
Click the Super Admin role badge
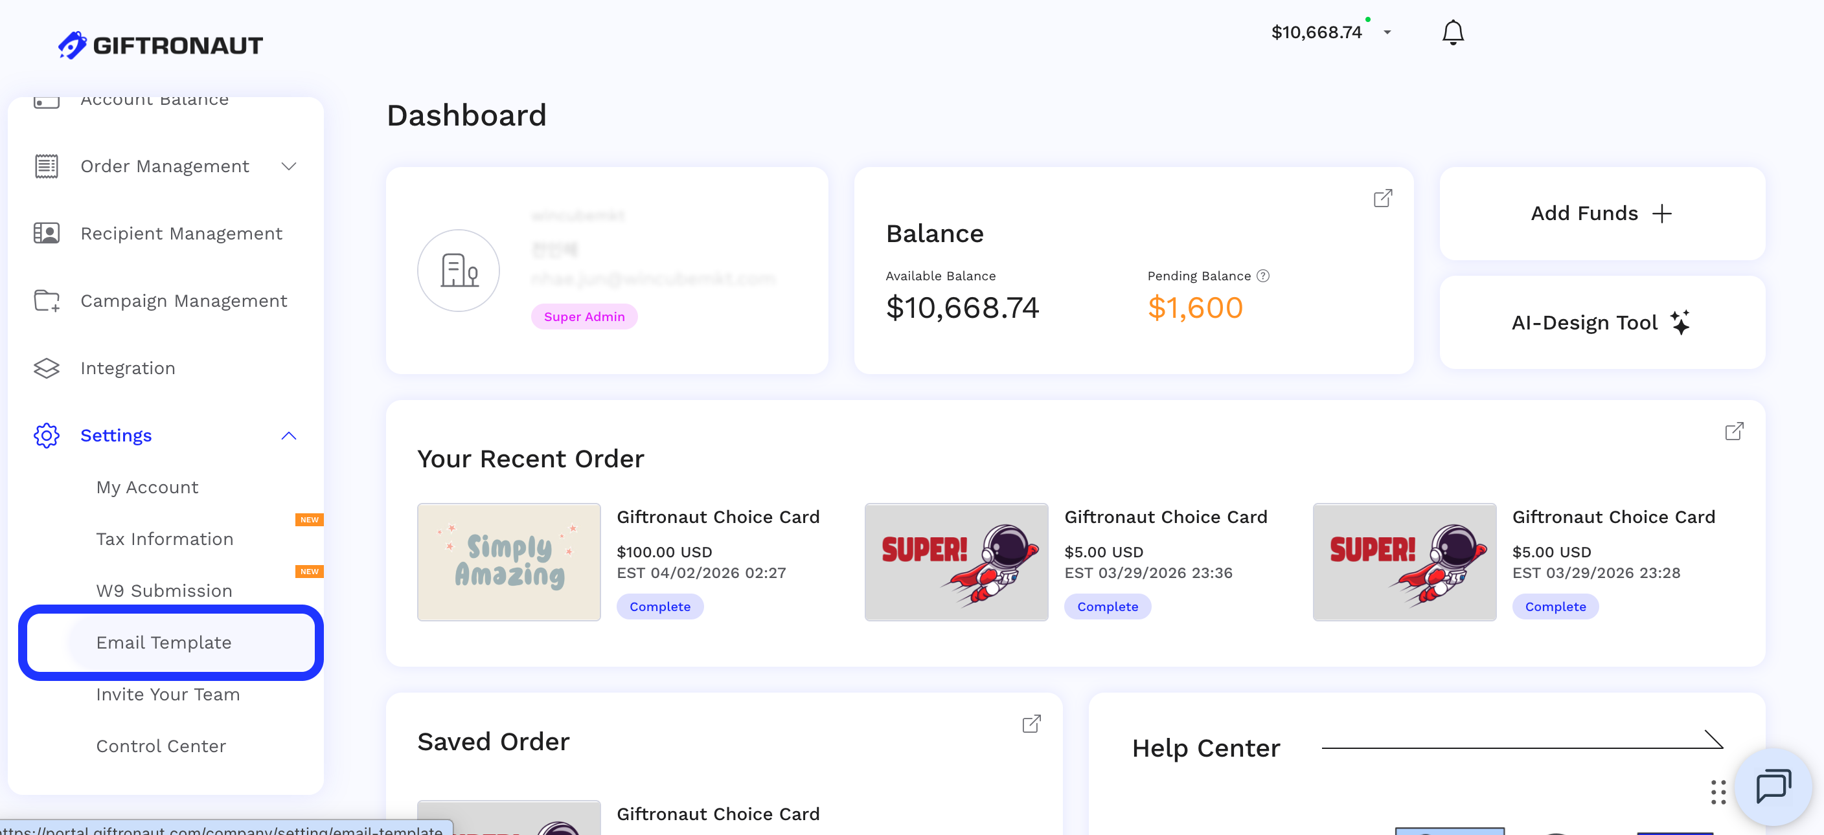click(x=584, y=317)
